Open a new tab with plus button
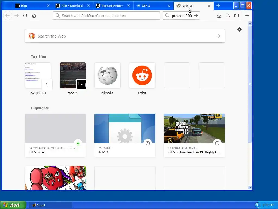This screenshot has height=209, width=278. click(x=218, y=6)
